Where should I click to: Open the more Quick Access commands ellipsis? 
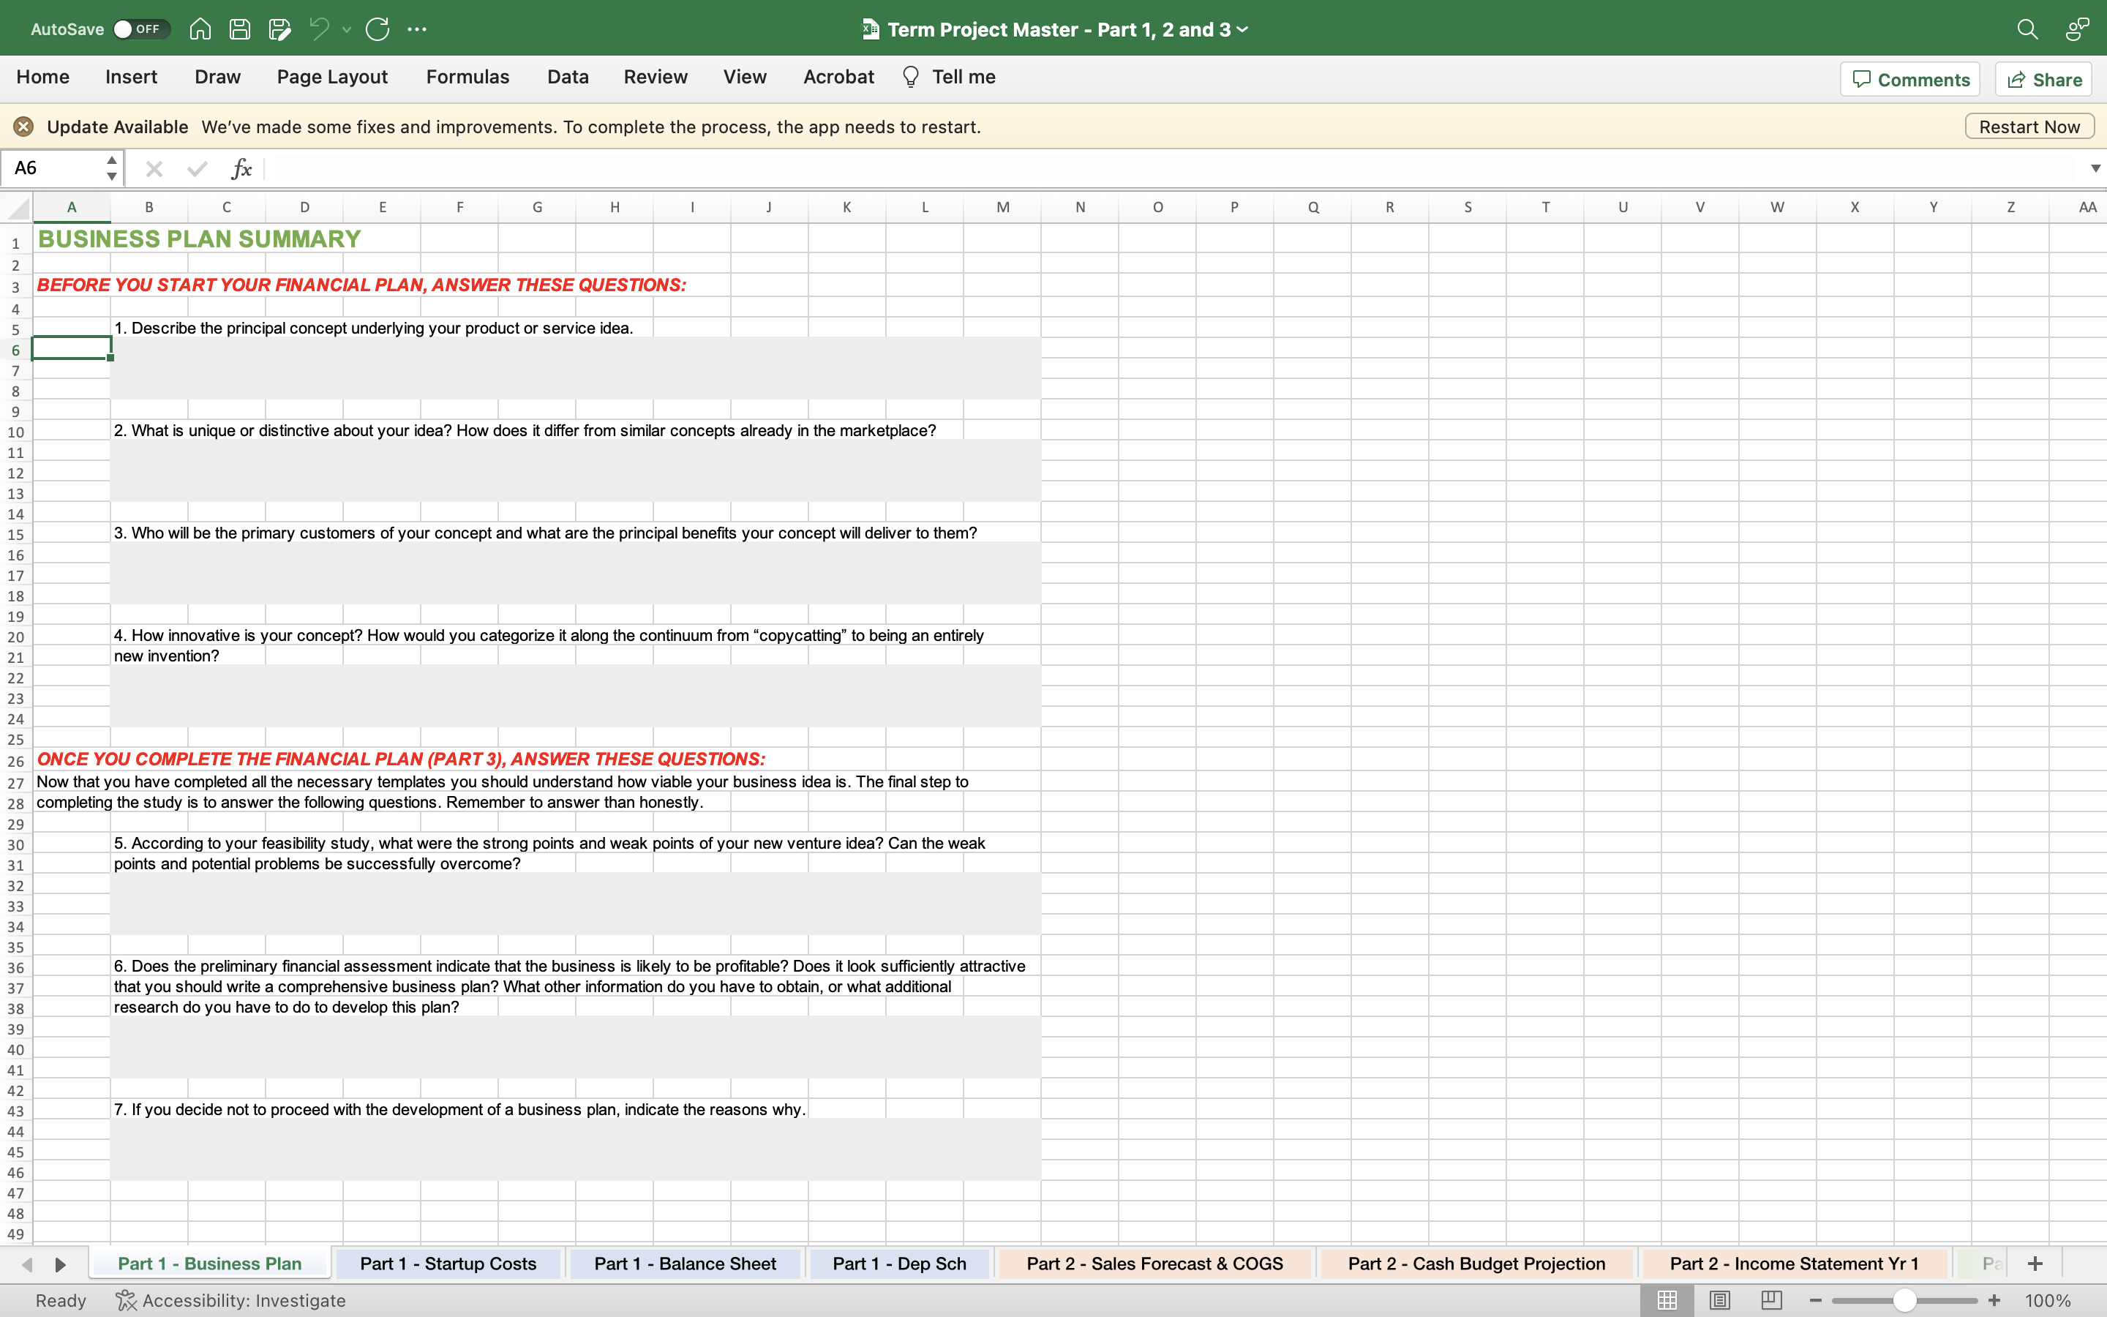(x=418, y=29)
